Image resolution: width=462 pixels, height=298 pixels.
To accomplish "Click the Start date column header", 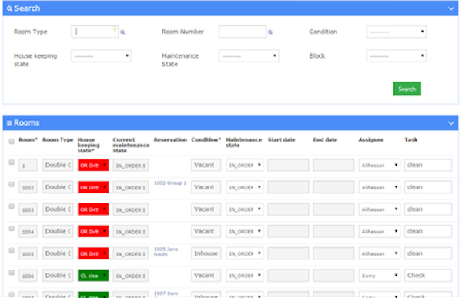I will [x=281, y=139].
